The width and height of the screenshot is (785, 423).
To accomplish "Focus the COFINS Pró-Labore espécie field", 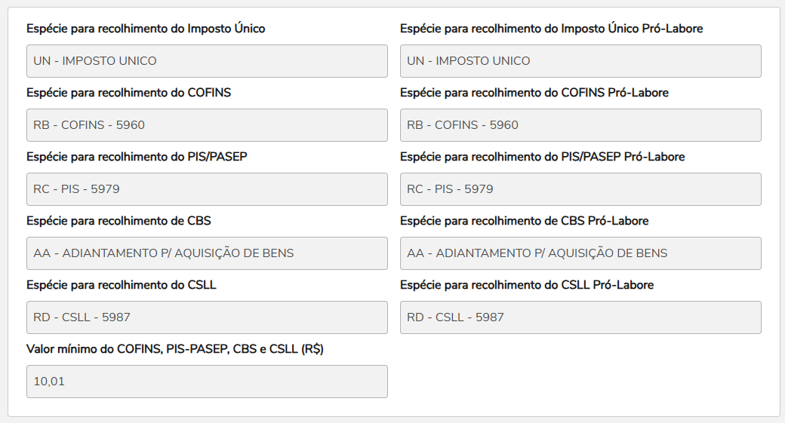I will click(x=580, y=125).
